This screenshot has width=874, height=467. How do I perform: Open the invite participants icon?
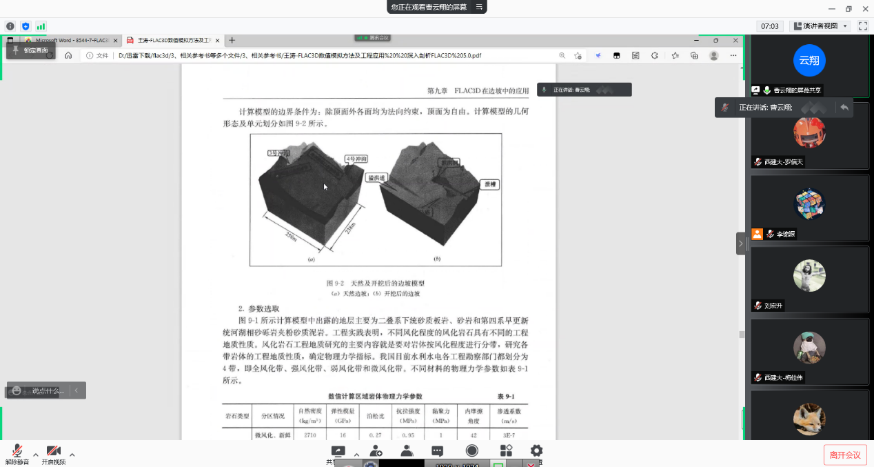(x=376, y=451)
